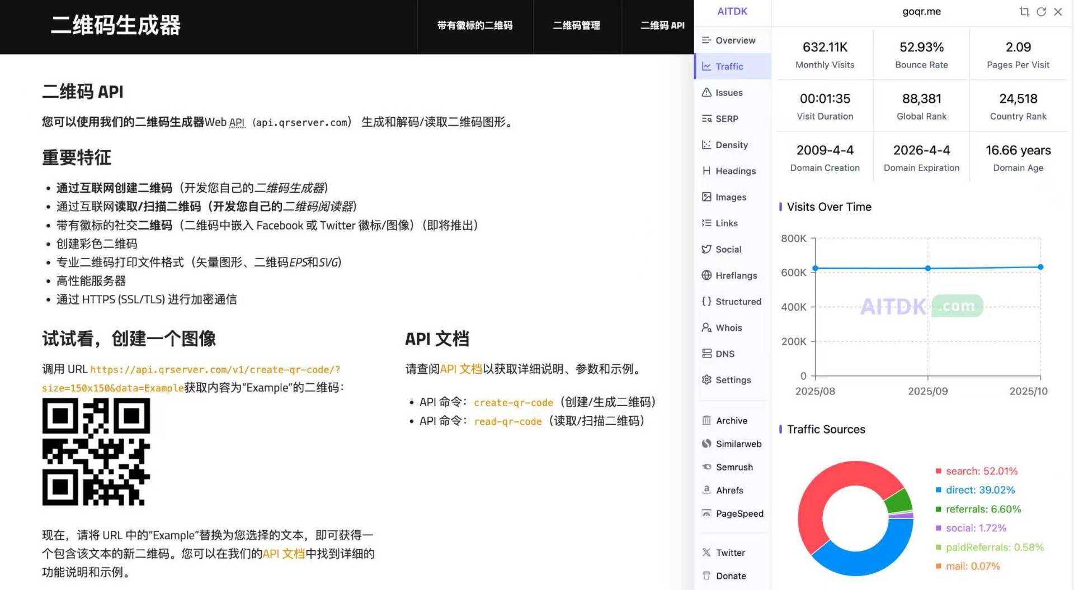
Task: Toggle the referrals 6.60% legend entry
Action: pos(978,510)
